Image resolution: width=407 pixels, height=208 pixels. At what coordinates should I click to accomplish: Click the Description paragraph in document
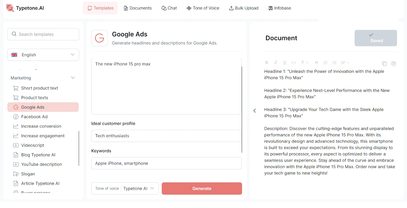tap(330, 151)
